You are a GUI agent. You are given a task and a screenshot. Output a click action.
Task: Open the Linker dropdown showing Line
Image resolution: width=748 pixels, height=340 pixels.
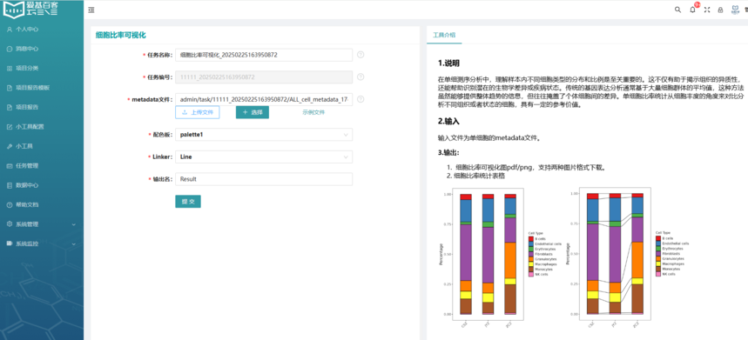(x=264, y=157)
